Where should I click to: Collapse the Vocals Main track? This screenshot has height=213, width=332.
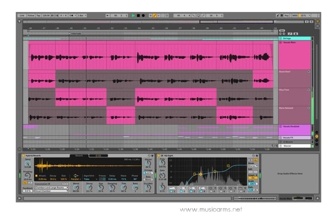tap(281, 43)
